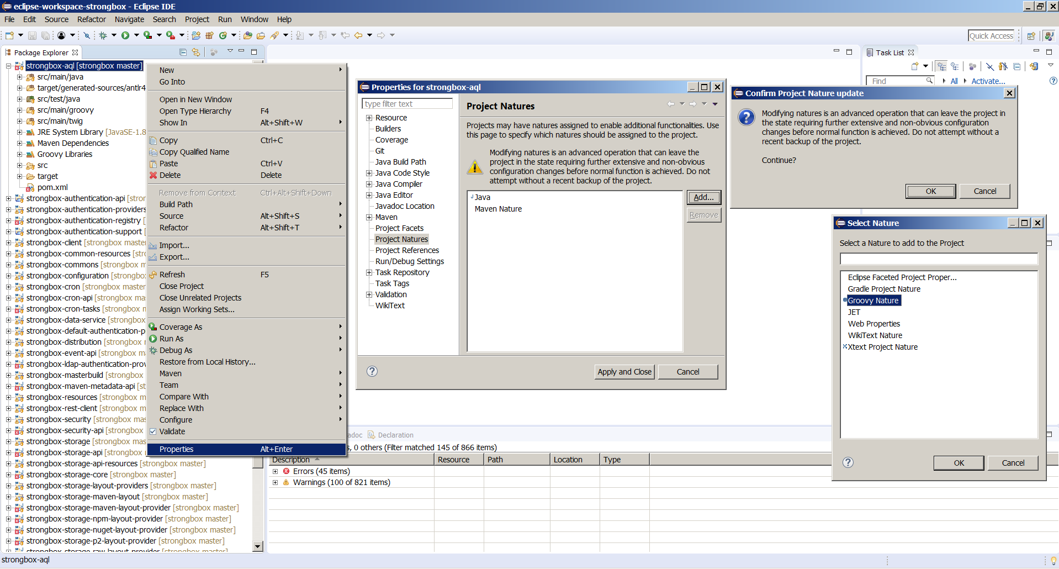Click the Find field in Task List

(x=899, y=81)
